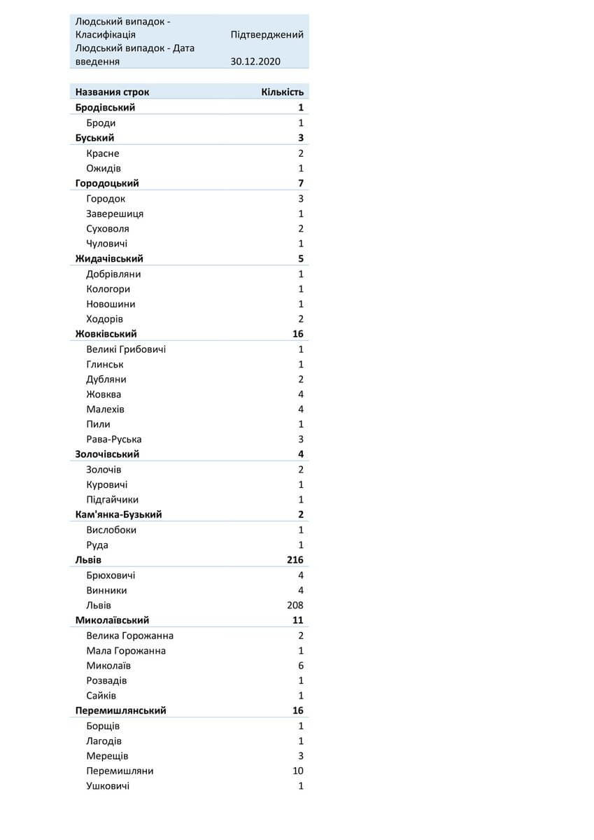Click the Перемишлянський group row
This screenshot has width=594, height=840.
[x=120, y=710]
